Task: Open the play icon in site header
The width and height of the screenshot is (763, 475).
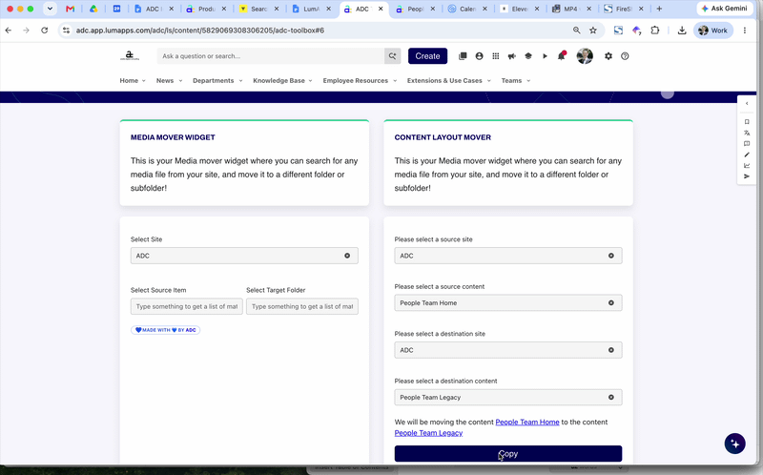Action: coord(545,56)
